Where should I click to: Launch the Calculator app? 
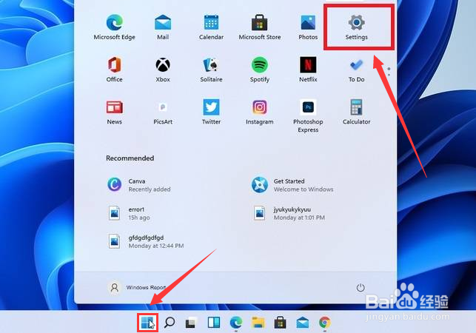(356, 112)
